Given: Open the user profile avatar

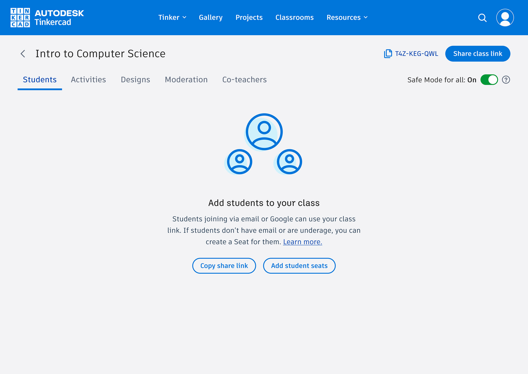Looking at the screenshot, I should (x=505, y=18).
